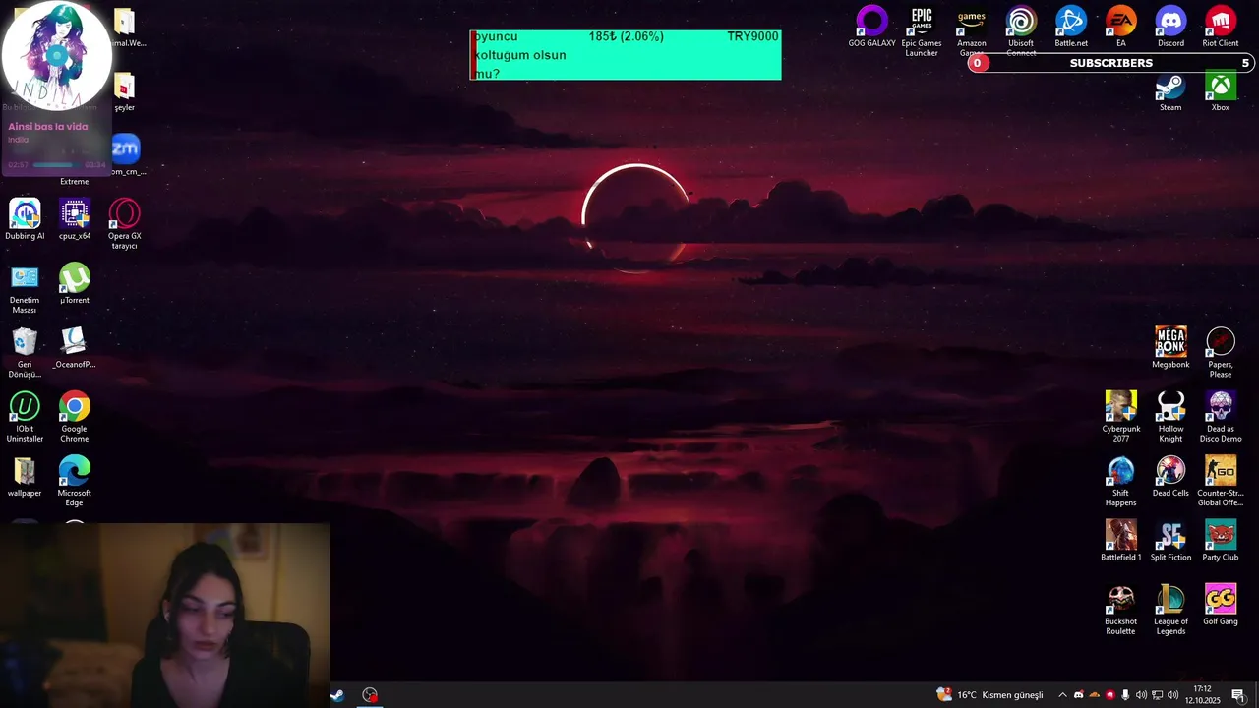Open the clock showing 17:12

click(x=1202, y=695)
